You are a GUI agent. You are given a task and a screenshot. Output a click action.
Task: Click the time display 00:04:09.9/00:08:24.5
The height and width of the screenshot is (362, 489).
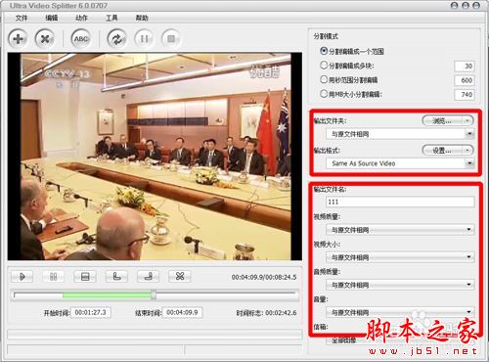264,277
